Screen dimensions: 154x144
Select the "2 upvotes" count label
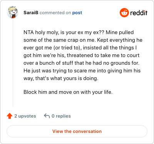pos(25,116)
